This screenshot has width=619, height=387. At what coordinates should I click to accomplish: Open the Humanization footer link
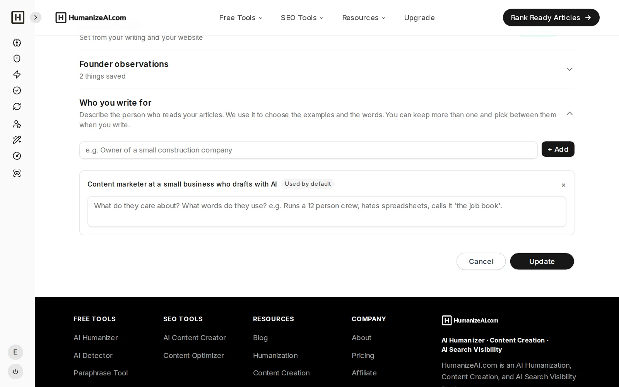point(275,356)
